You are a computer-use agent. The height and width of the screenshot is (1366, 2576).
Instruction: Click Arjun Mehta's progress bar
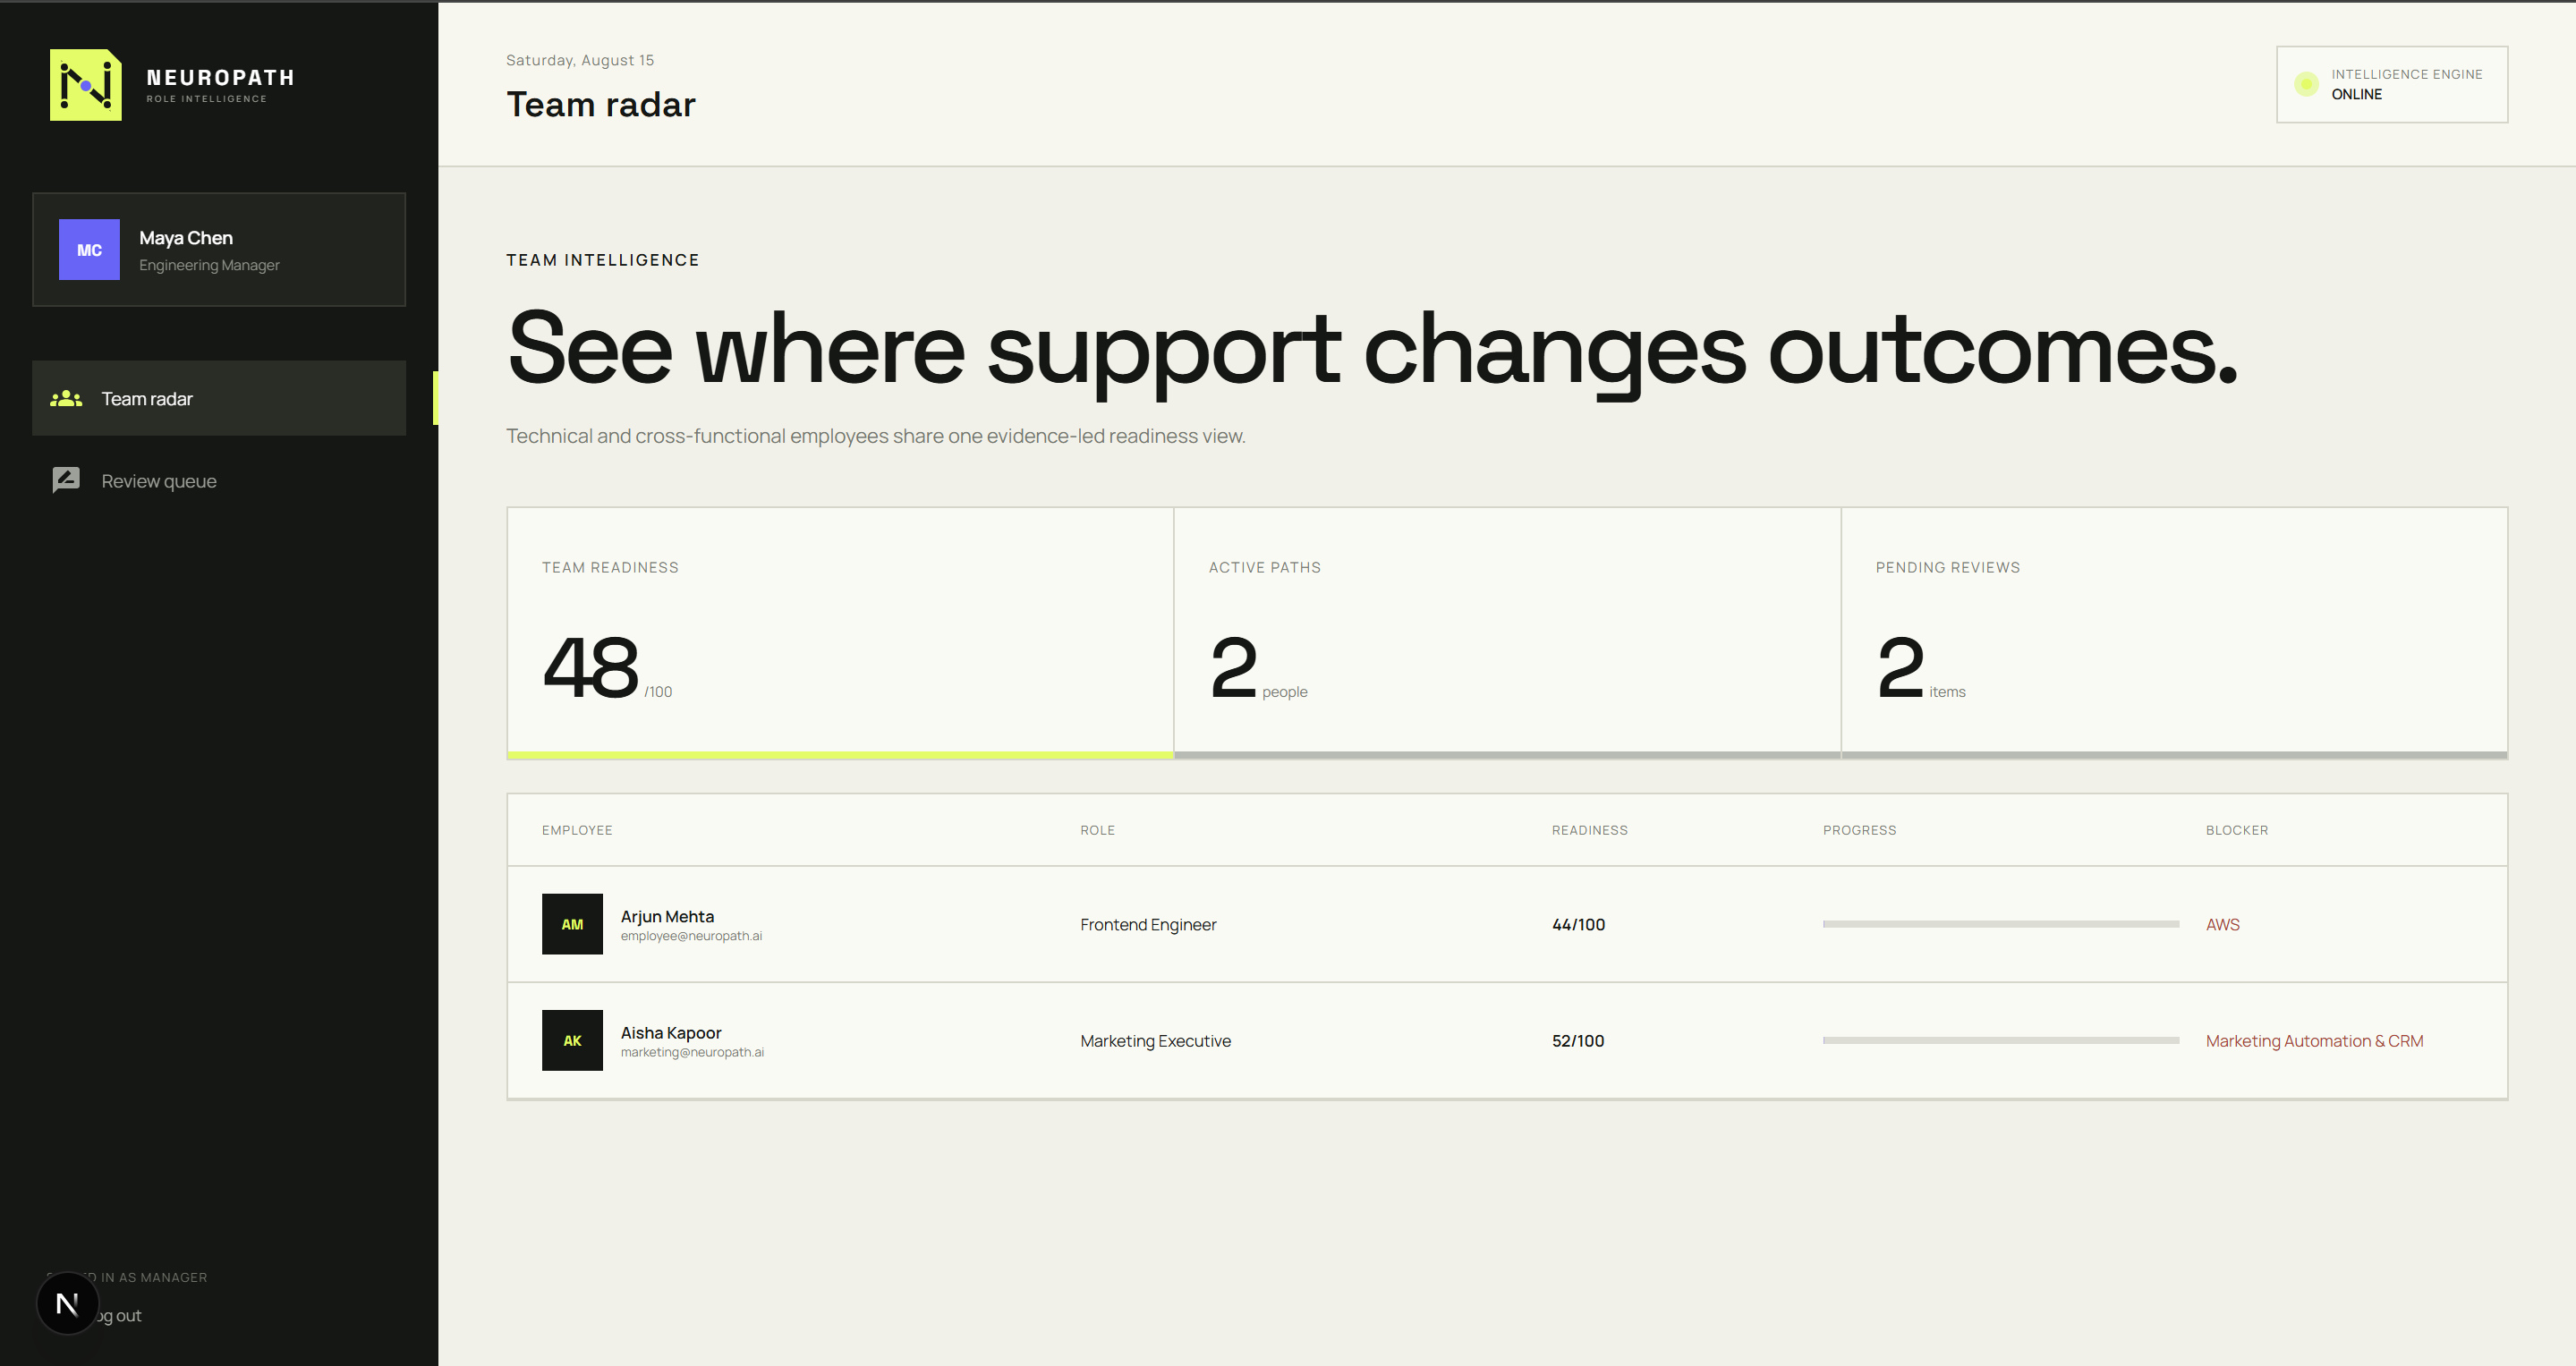pos(2000,924)
